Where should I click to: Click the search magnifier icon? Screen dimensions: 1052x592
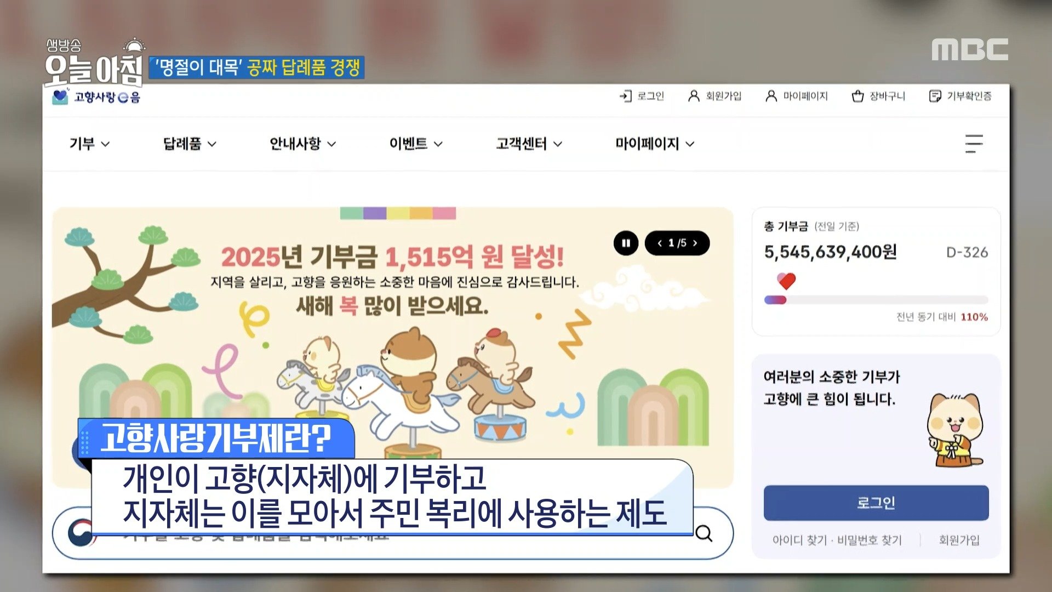(704, 533)
